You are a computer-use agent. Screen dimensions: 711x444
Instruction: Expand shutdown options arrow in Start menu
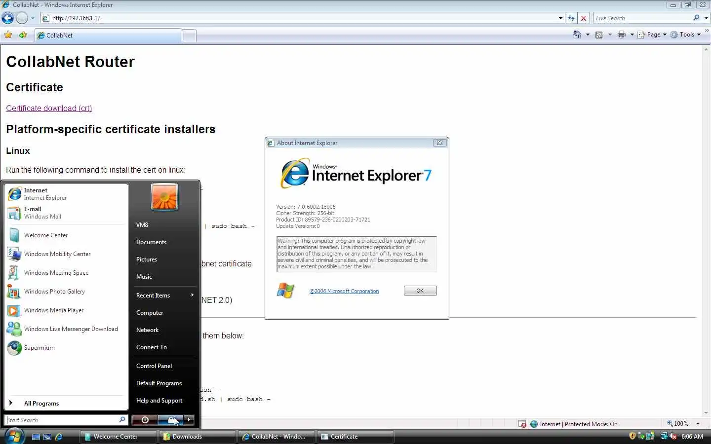click(x=189, y=420)
